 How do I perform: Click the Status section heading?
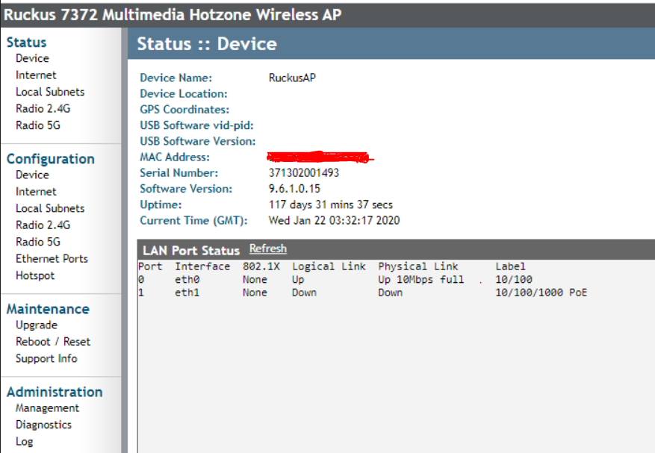pos(26,43)
